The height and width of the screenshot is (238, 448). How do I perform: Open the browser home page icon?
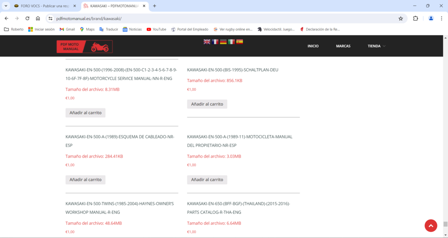click(38, 18)
